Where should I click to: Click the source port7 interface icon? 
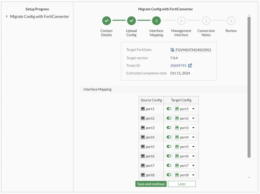143,165
